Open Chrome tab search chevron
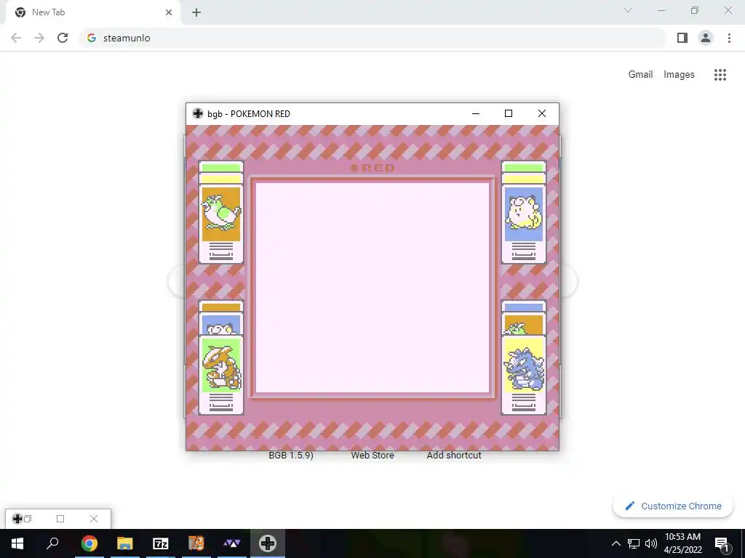Screen dimensions: 745x558 coord(628,10)
